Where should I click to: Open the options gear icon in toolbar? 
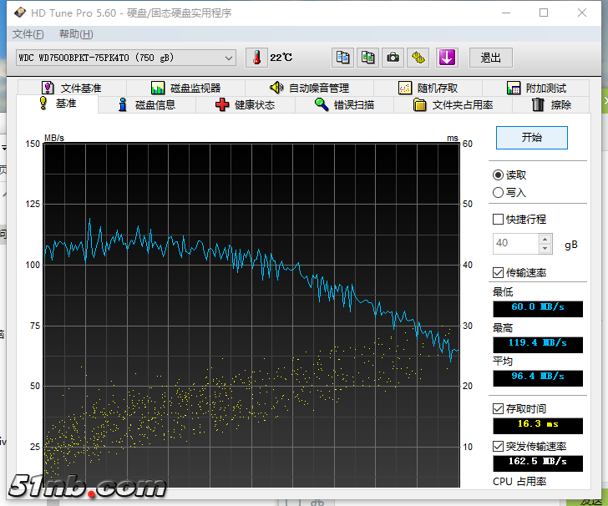(x=418, y=58)
